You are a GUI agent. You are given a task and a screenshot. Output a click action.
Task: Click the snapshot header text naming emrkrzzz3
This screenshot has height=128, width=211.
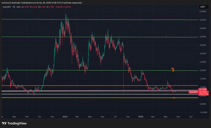[42, 3]
